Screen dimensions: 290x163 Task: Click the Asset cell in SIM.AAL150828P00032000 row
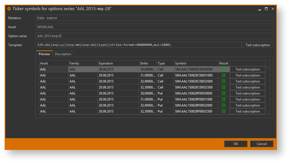53,105
